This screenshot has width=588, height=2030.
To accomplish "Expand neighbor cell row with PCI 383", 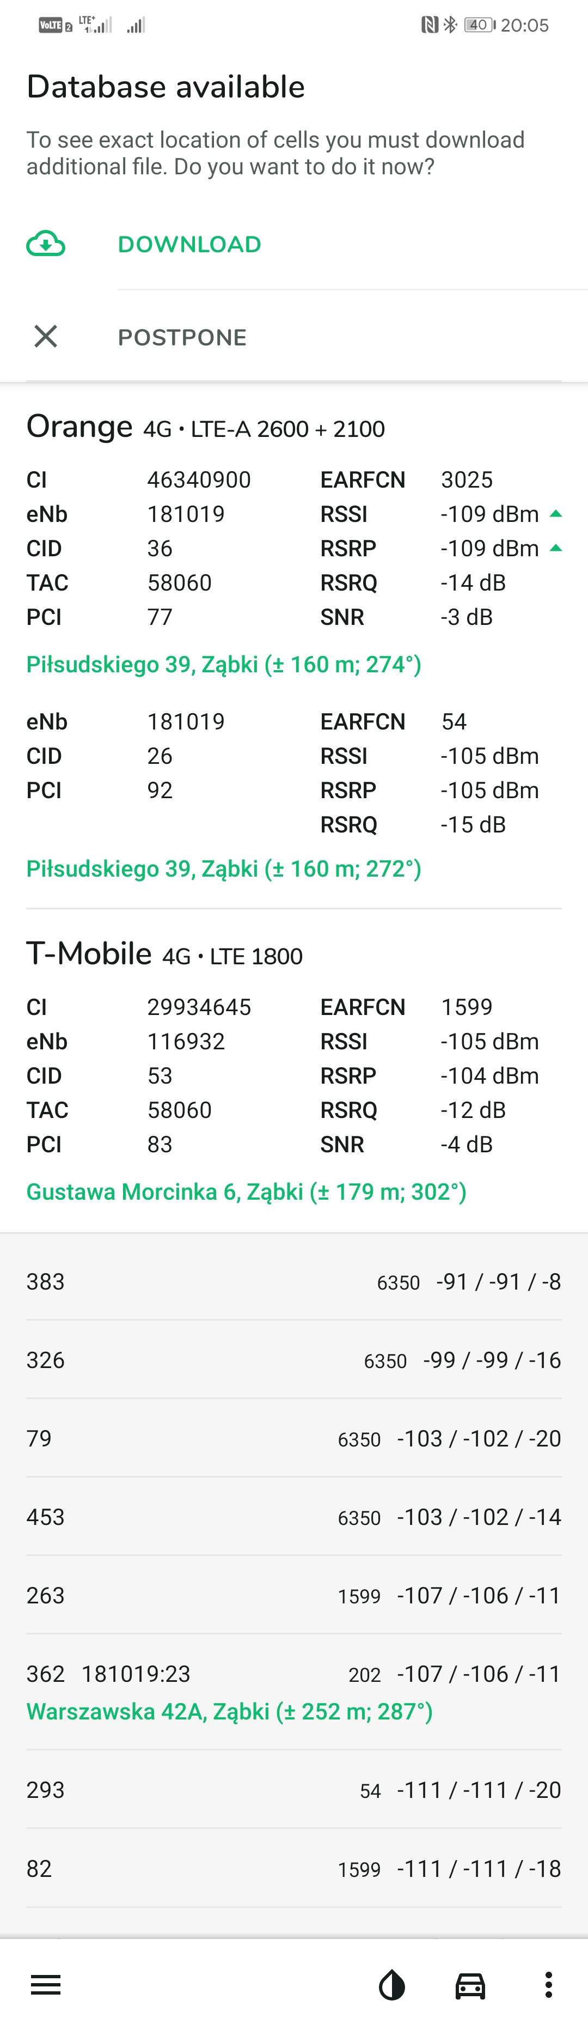I will click(293, 1281).
